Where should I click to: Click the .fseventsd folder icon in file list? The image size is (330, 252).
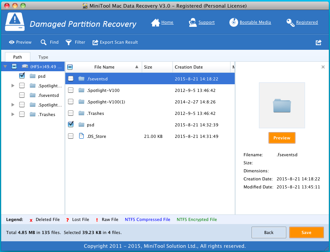pos(81,79)
